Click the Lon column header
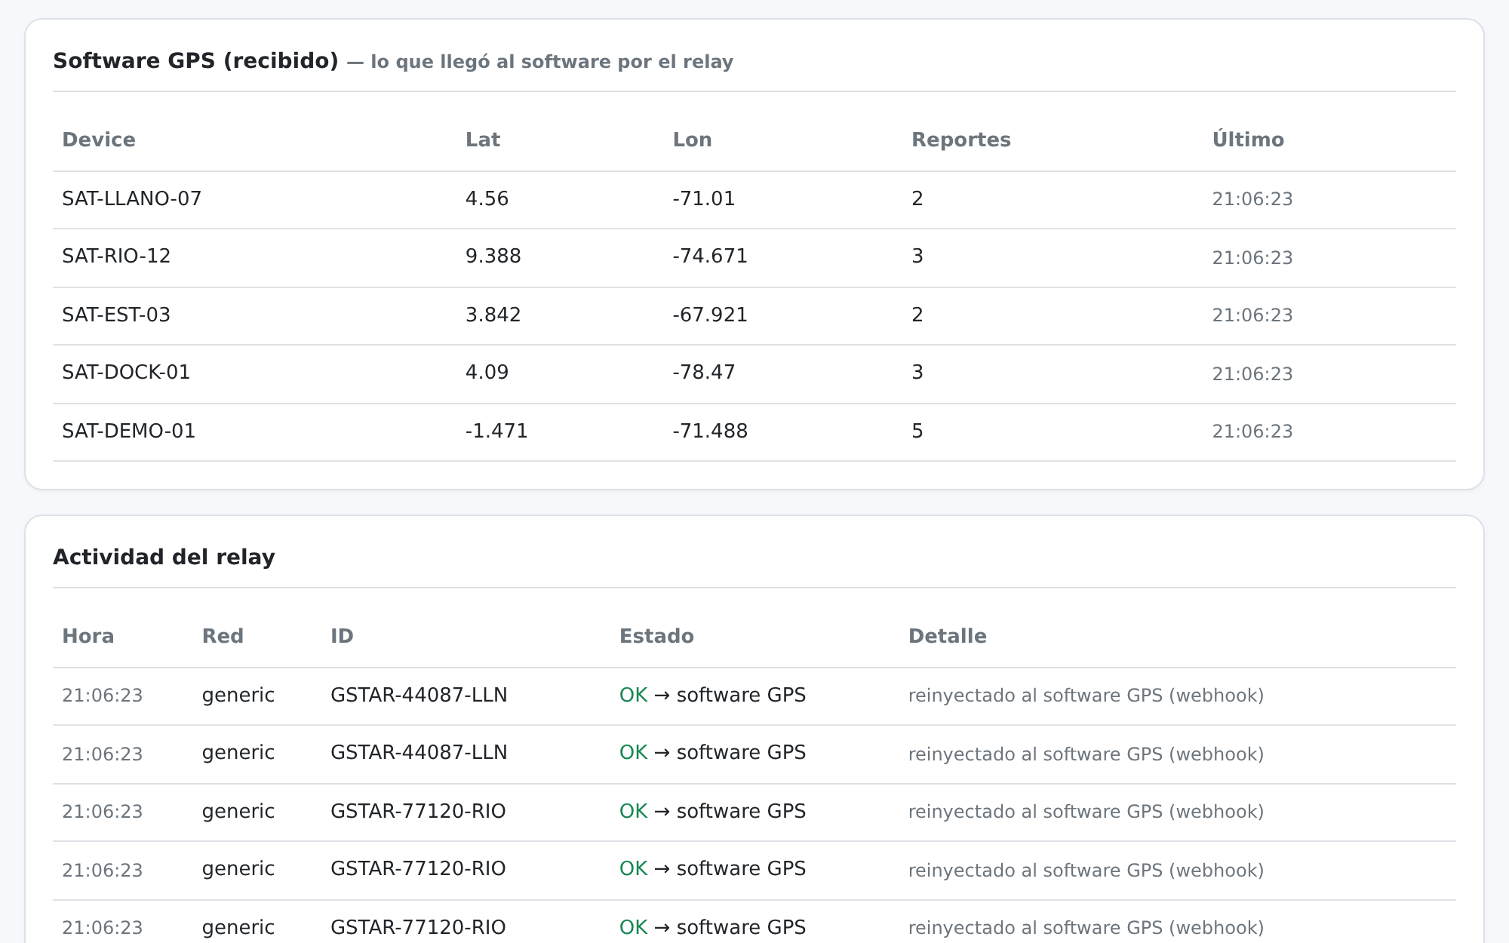The image size is (1509, 943). pos(692,140)
